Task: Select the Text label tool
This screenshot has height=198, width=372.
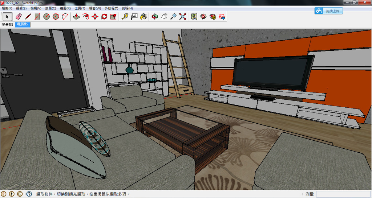Action: coord(134,17)
